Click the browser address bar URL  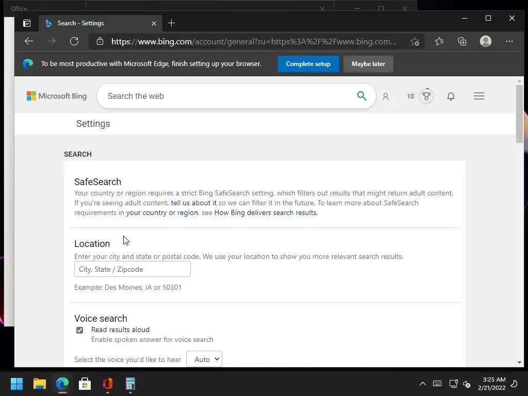(x=254, y=41)
